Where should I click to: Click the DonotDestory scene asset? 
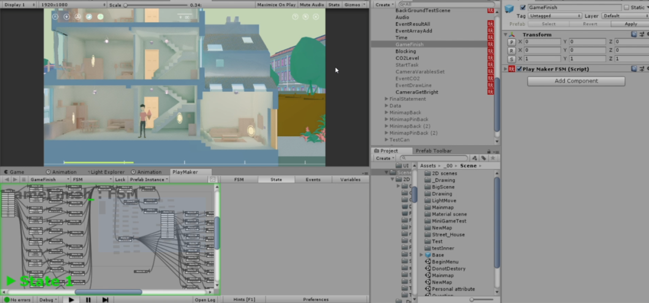coord(445,269)
